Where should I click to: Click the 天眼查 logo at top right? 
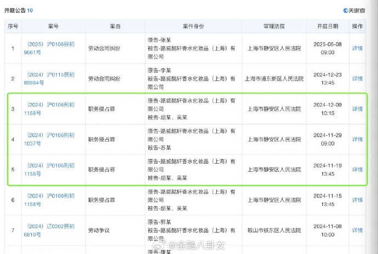354,10
